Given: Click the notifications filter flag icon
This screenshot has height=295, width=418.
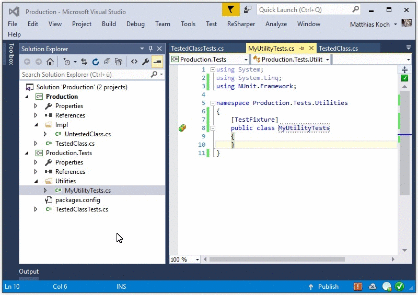Looking at the screenshot, I should [230, 10].
